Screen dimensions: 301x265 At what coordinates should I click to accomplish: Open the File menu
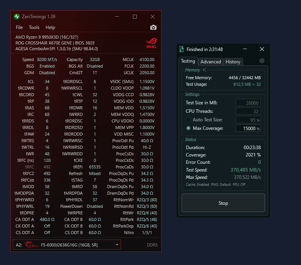(19, 27)
